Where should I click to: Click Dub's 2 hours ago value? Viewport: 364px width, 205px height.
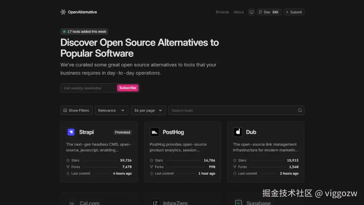(x=289, y=173)
